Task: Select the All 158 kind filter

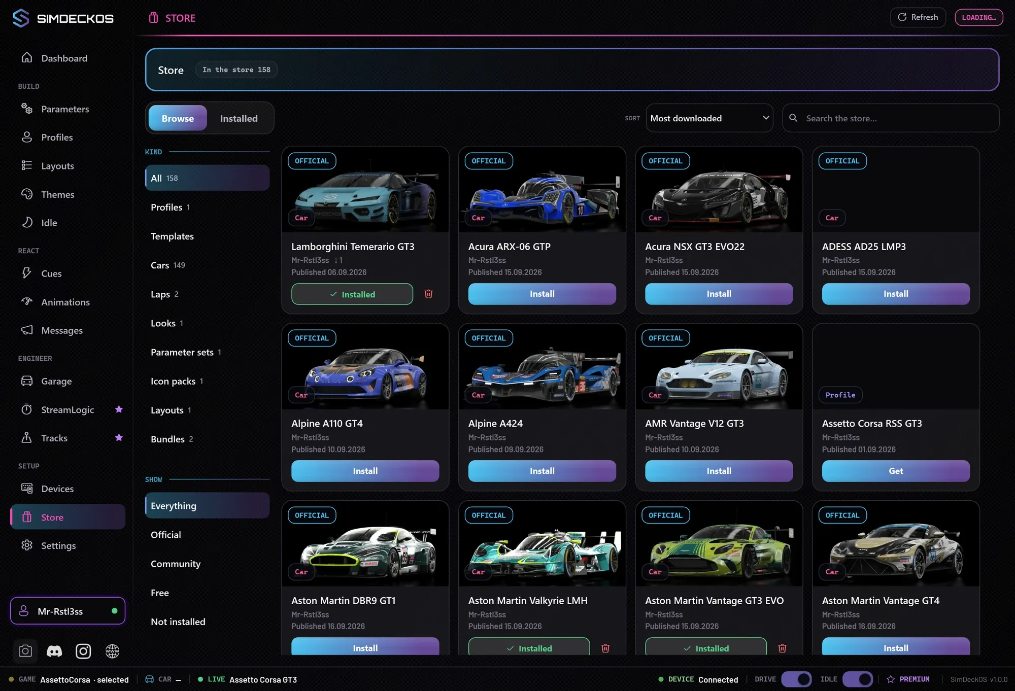Action: click(x=207, y=178)
